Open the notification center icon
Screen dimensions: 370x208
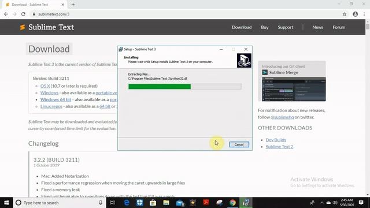coord(361,203)
